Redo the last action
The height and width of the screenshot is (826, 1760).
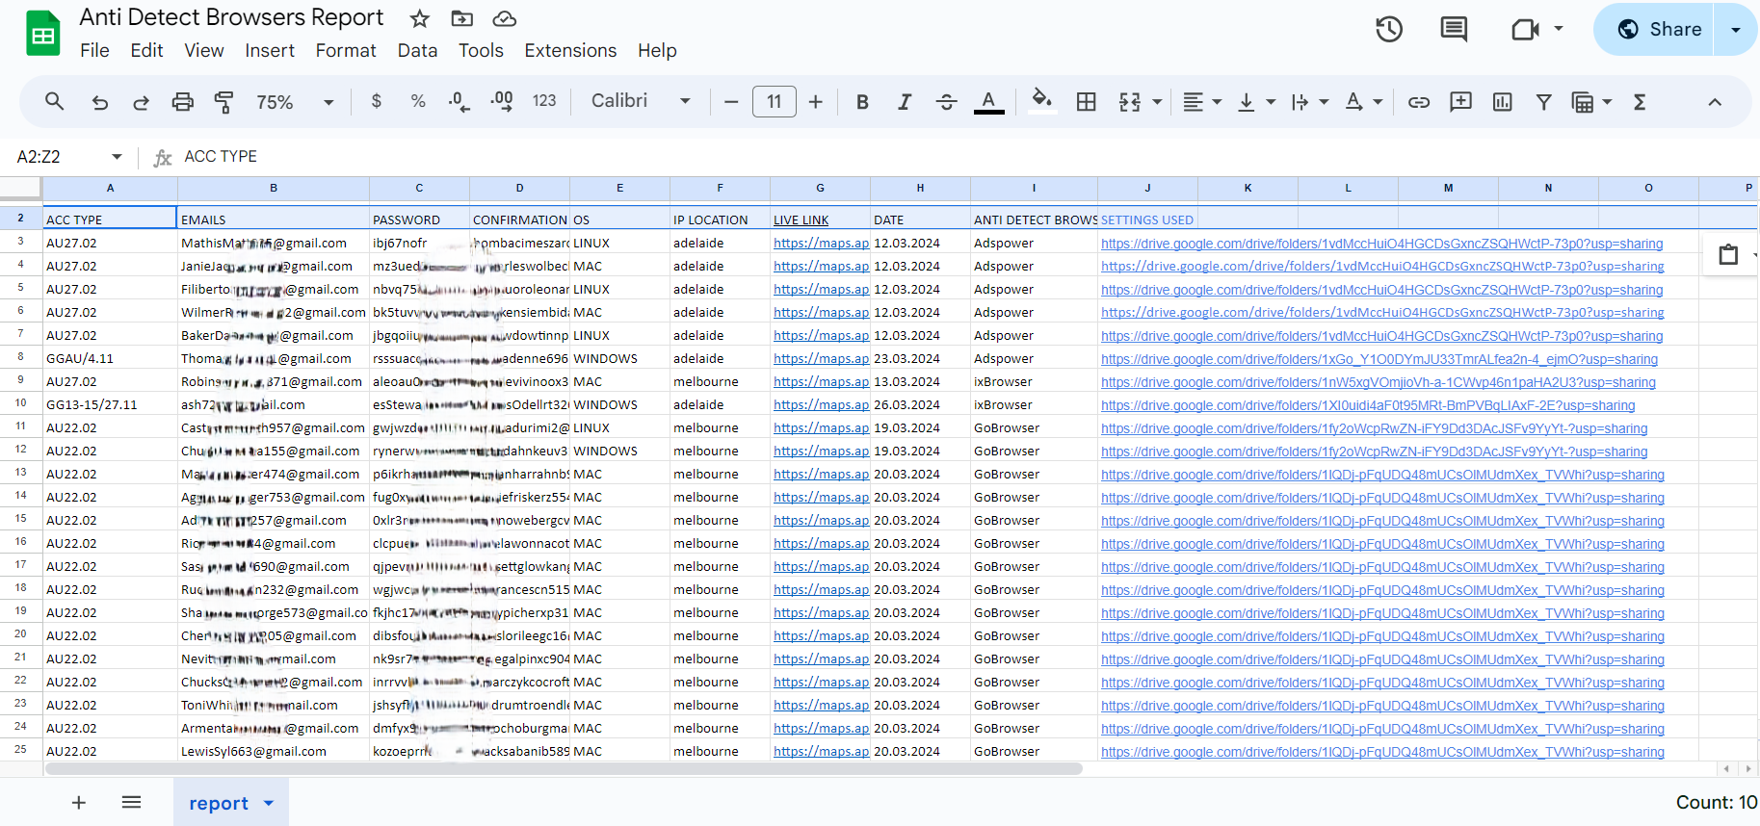[x=141, y=102]
